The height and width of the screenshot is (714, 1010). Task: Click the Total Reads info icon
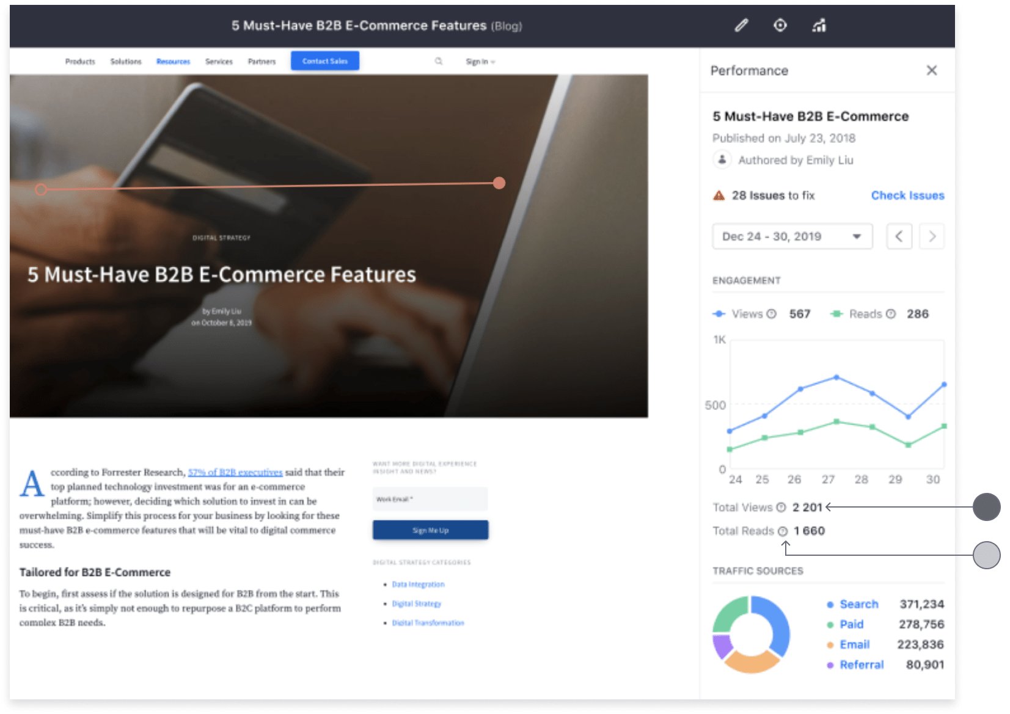pyautogui.click(x=783, y=531)
